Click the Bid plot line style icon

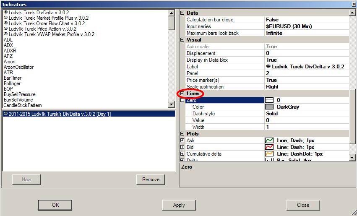pyautogui.click(x=269, y=147)
